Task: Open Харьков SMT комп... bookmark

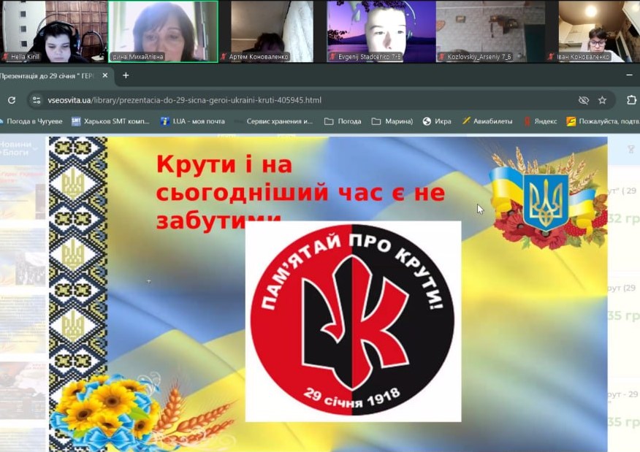Action: pos(110,121)
